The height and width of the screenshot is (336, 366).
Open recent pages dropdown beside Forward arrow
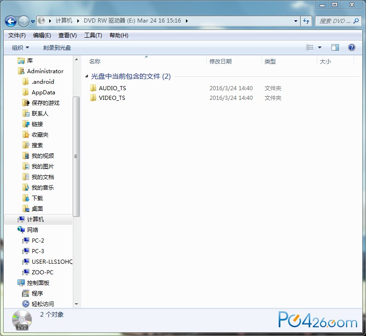click(x=33, y=22)
